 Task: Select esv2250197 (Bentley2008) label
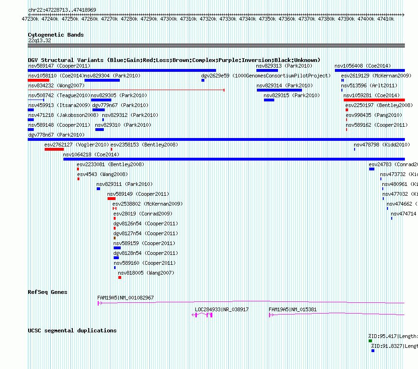[379, 105]
